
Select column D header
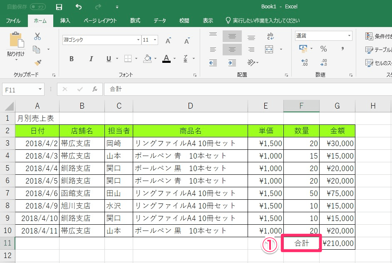[190, 106]
